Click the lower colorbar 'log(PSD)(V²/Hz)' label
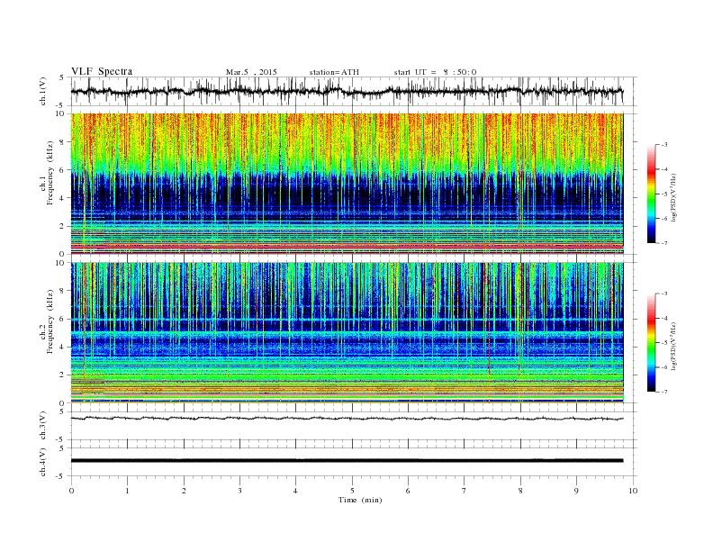713x551 pixels. pos(673,347)
